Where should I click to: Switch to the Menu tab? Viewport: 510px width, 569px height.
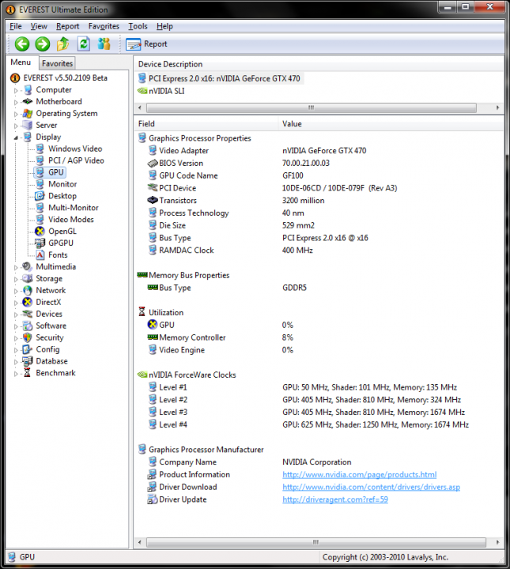pyautogui.click(x=21, y=62)
